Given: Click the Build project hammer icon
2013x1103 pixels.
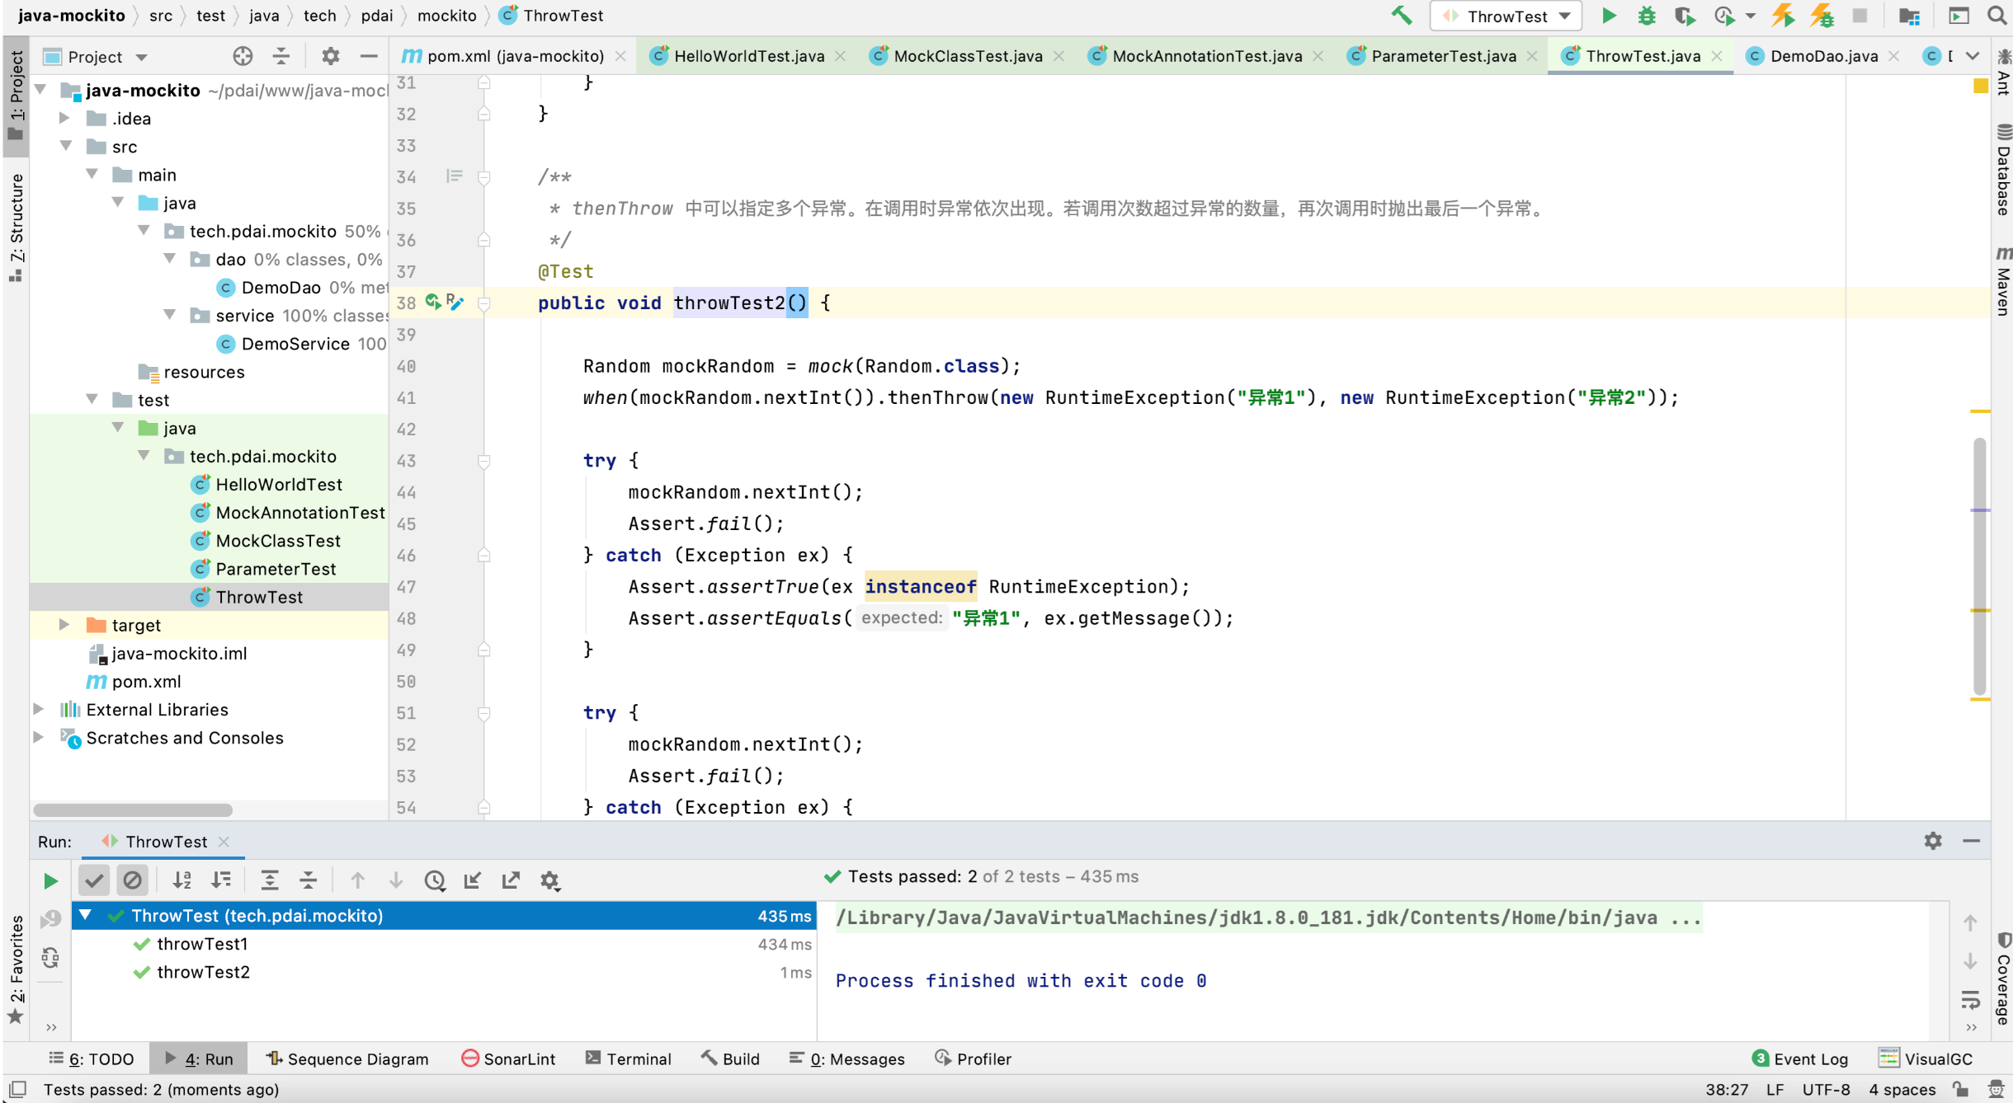Looking at the screenshot, I should (1401, 16).
